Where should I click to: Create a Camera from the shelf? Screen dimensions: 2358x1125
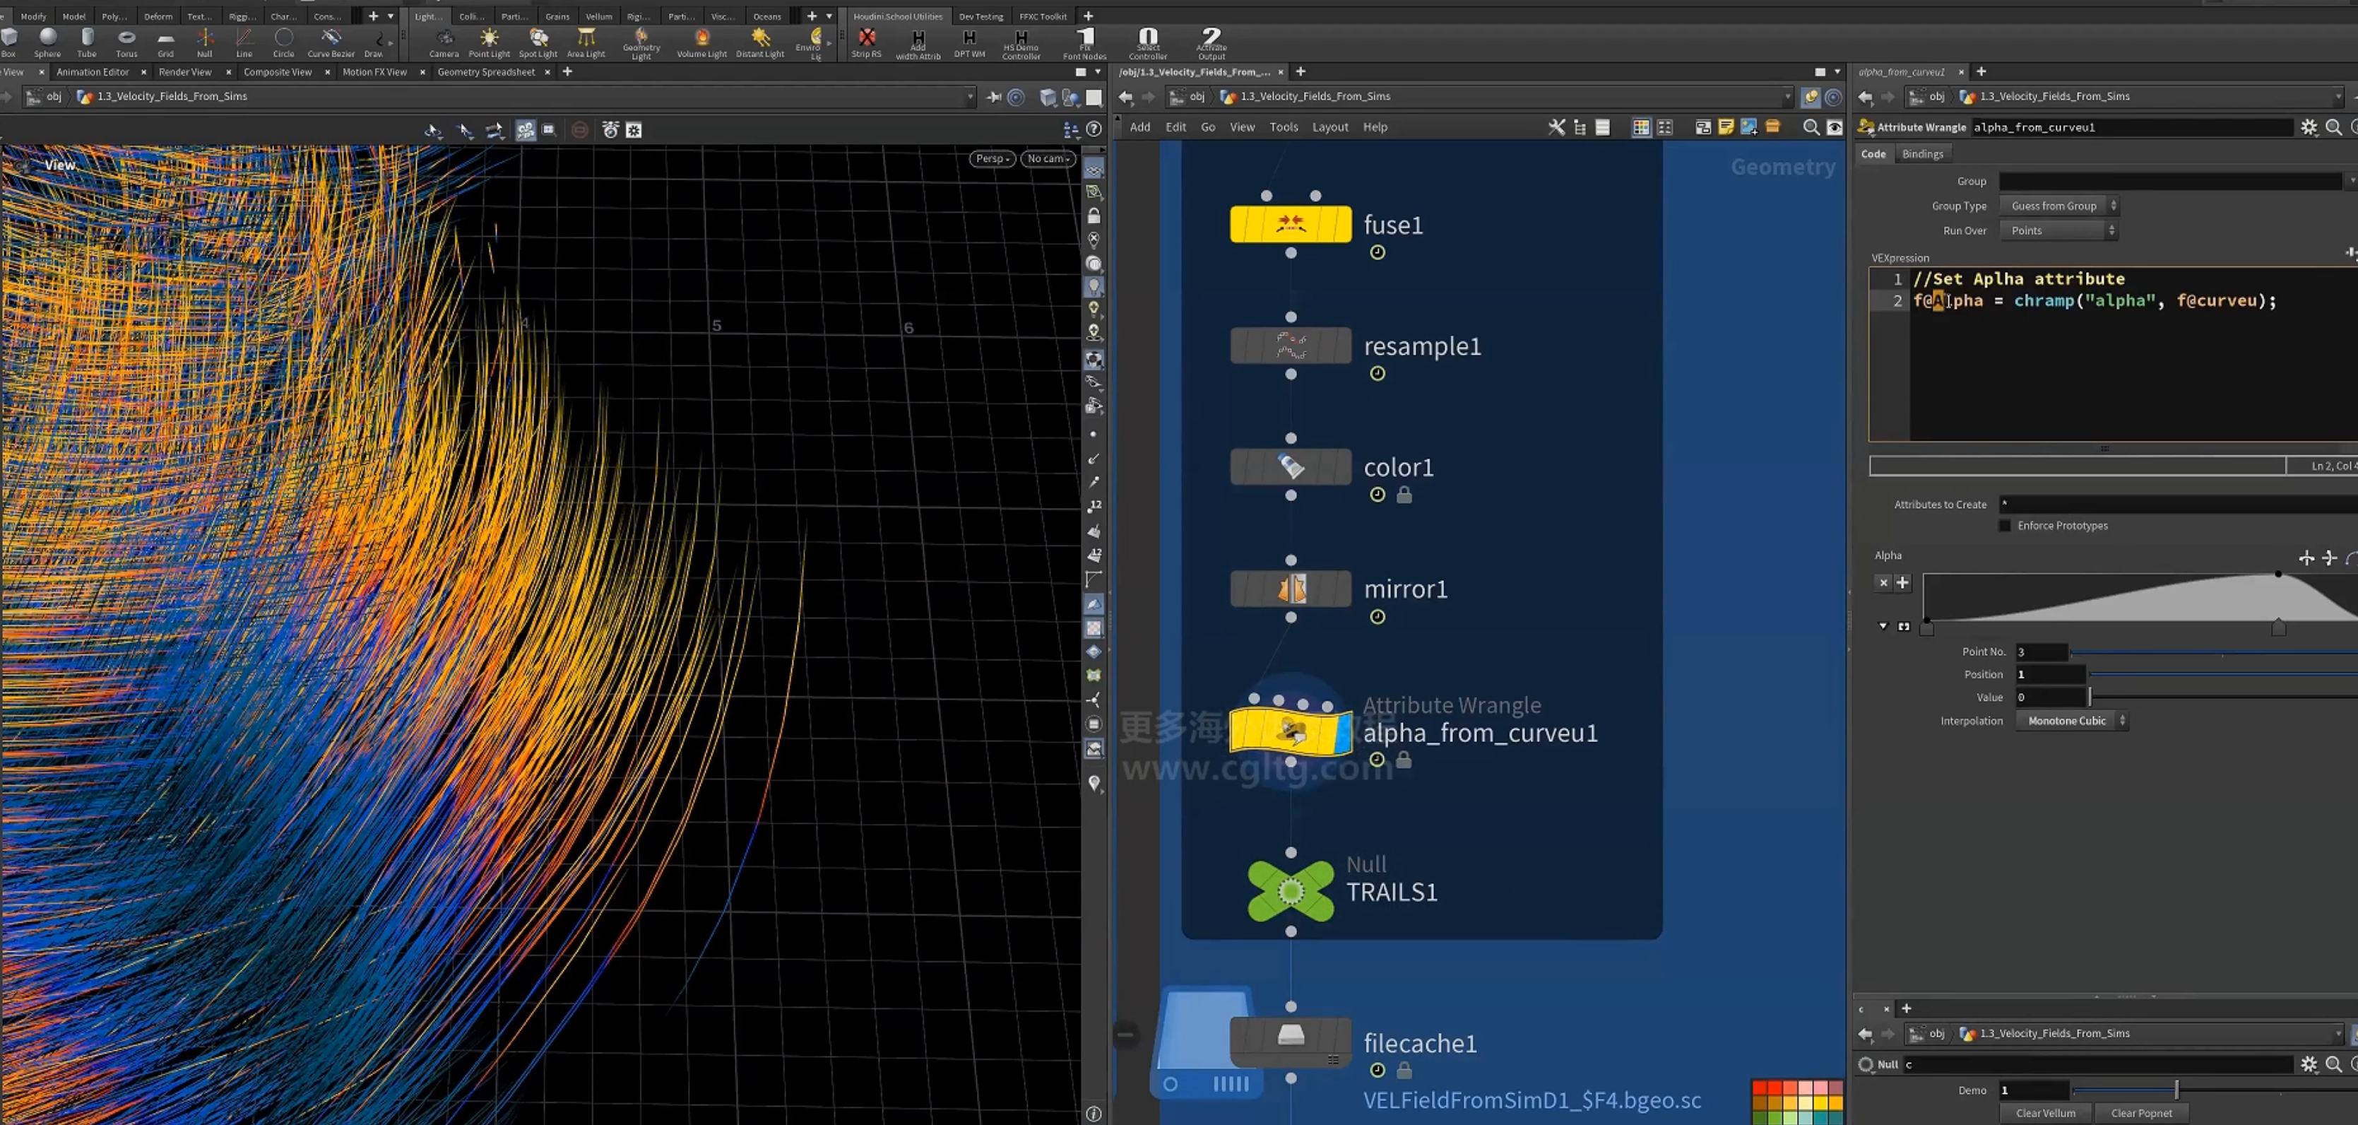tap(444, 42)
